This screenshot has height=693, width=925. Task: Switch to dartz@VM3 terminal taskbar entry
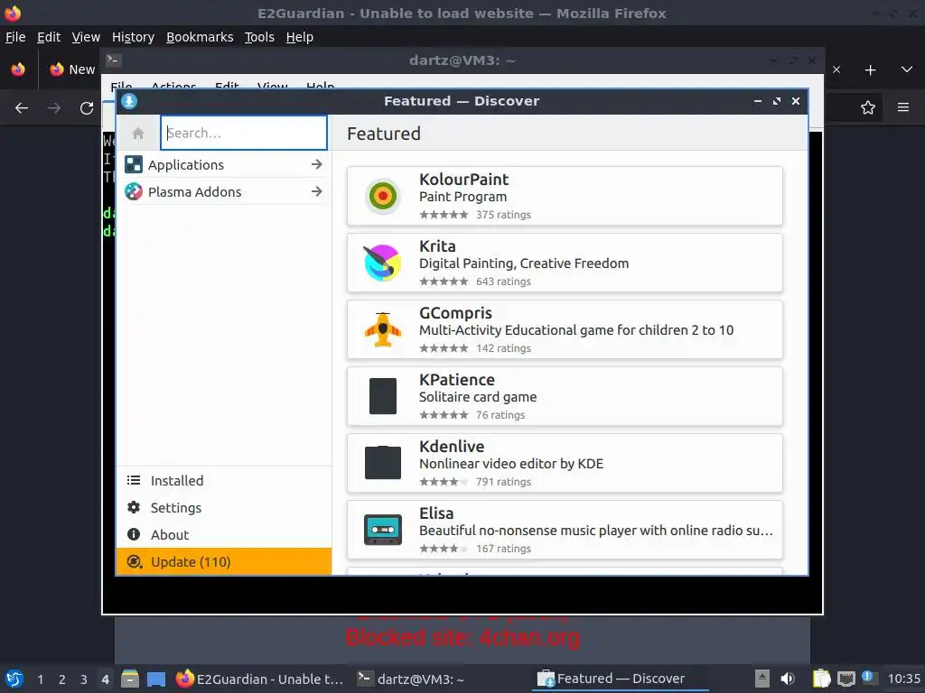pyautogui.click(x=412, y=679)
